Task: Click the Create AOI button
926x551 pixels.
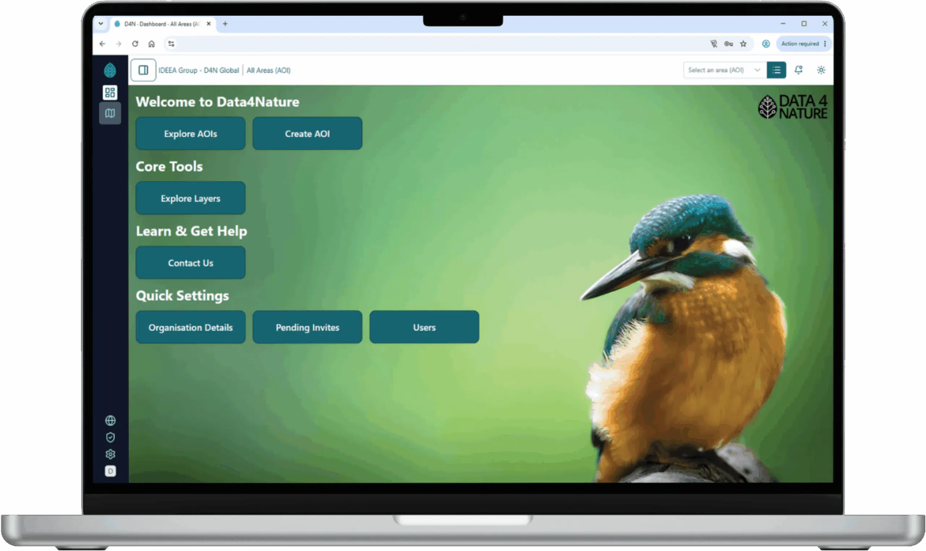Action: pyautogui.click(x=307, y=134)
